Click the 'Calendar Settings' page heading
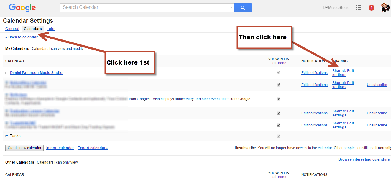Image resolution: width=391 pixels, height=178 pixels. pos(28,21)
